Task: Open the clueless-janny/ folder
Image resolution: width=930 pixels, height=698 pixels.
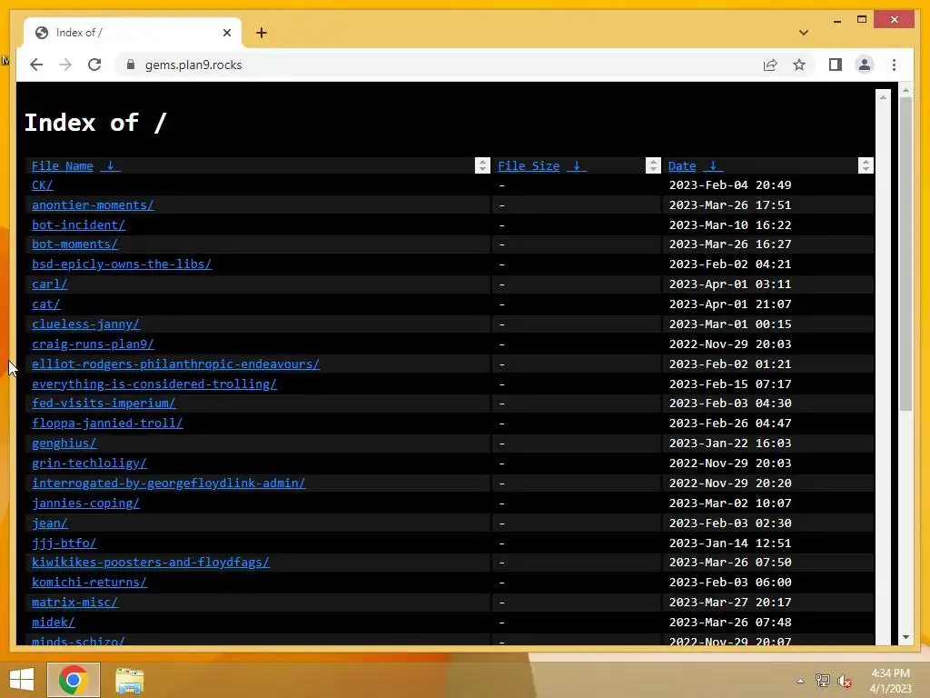Action: pos(86,324)
